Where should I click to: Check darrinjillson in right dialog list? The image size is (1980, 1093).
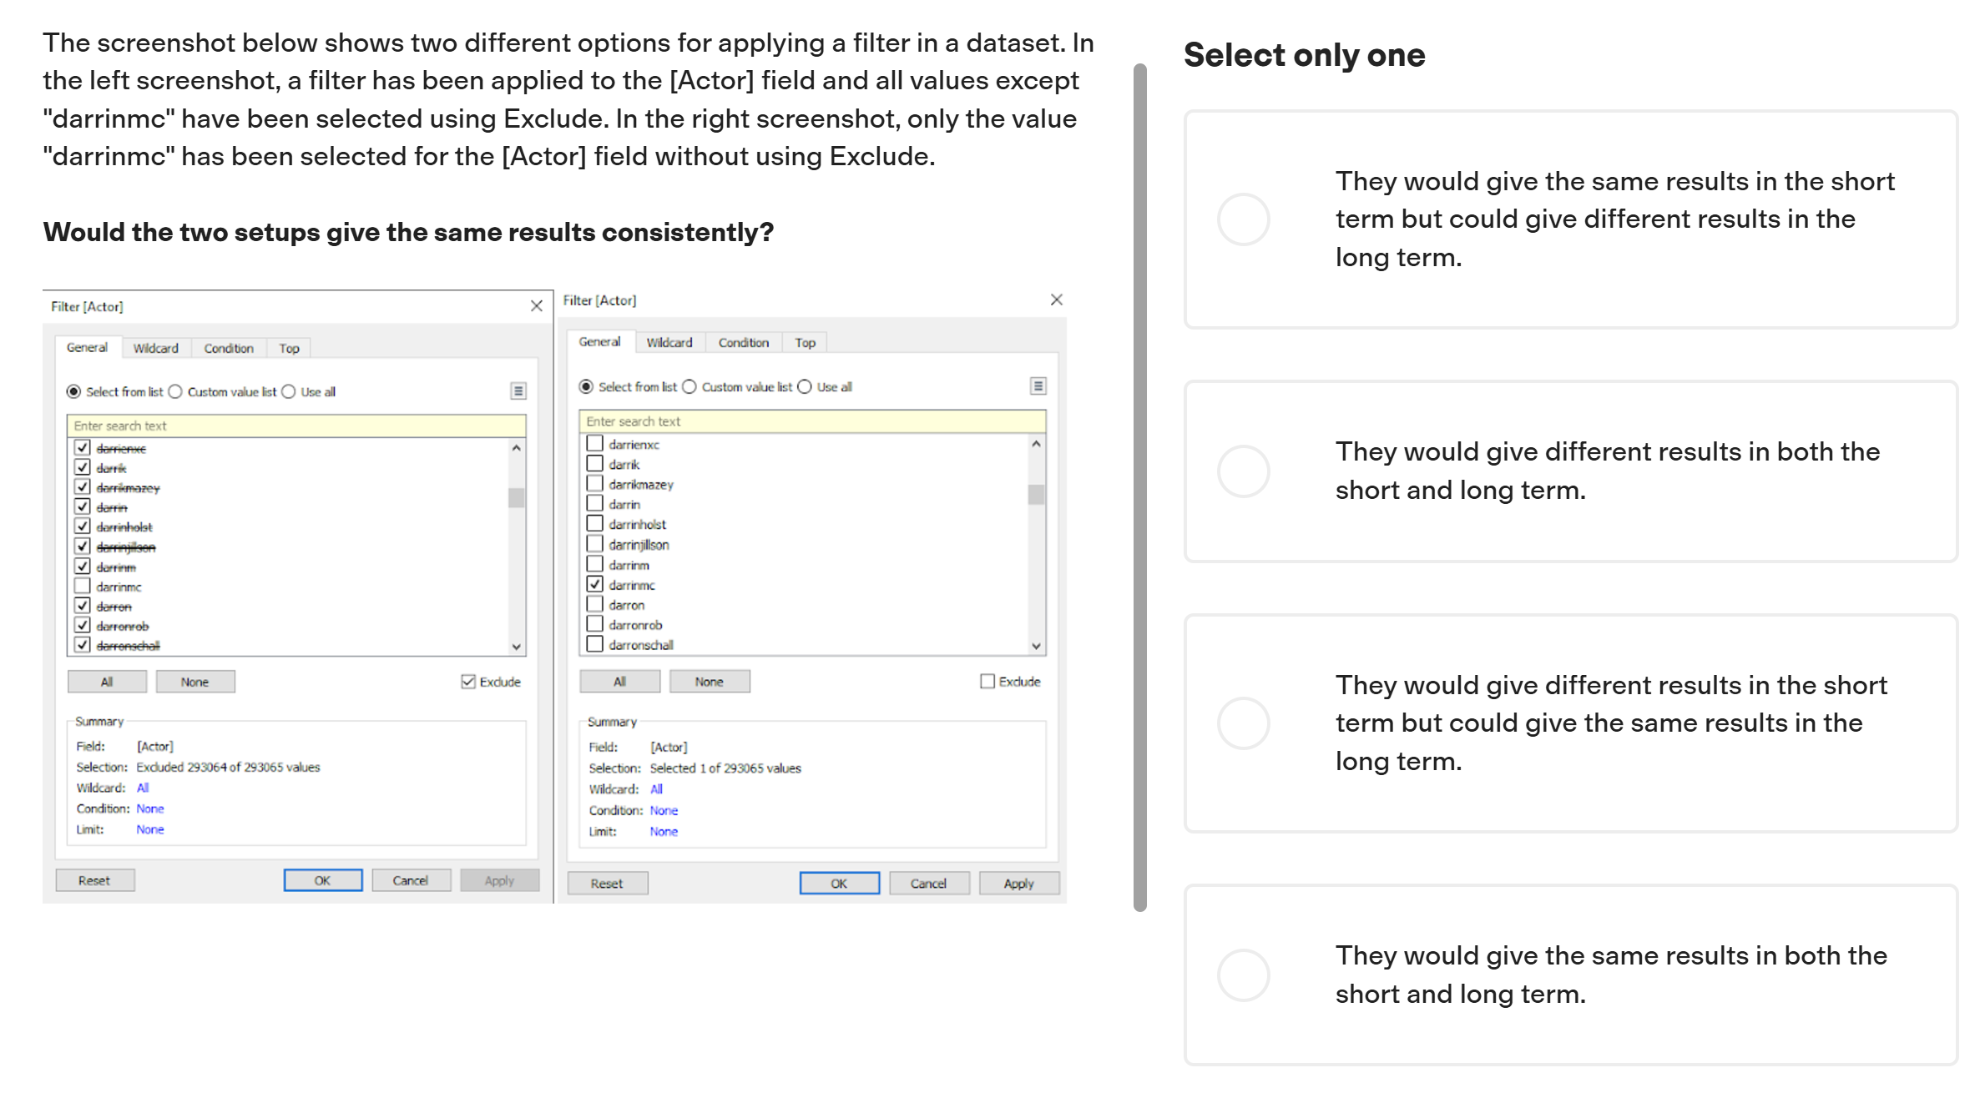(x=595, y=544)
